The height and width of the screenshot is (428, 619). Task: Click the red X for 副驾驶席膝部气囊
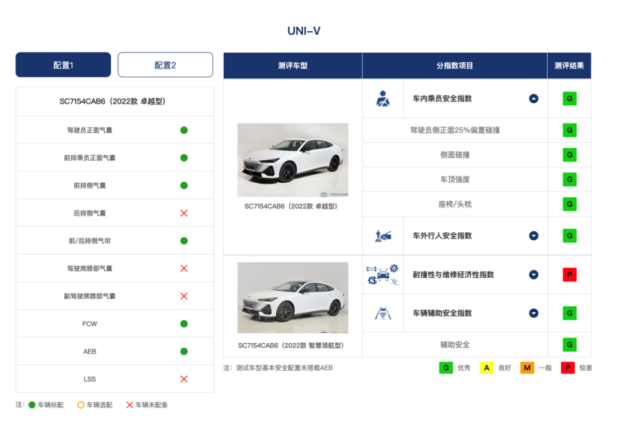[184, 296]
